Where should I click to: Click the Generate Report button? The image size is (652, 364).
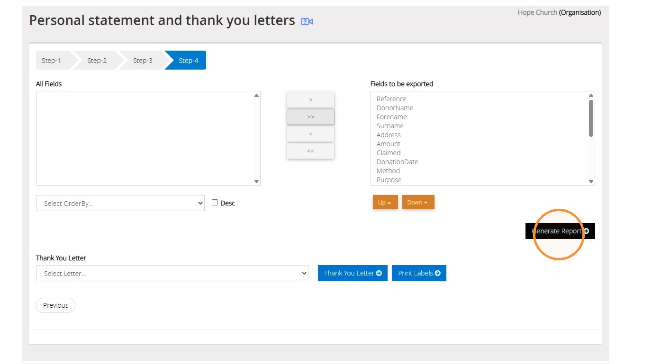coord(560,231)
